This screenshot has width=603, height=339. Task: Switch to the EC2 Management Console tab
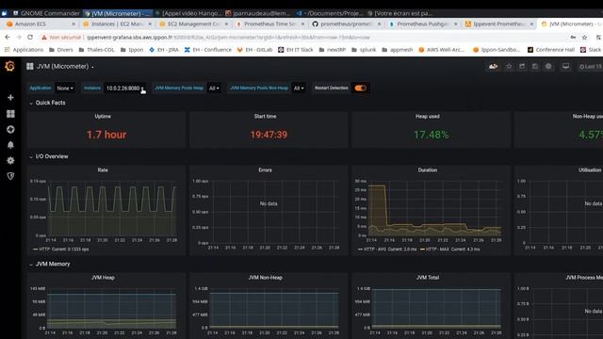[191, 24]
